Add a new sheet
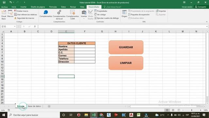The width and height of the screenshot is (209, 118). coord(49,106)
